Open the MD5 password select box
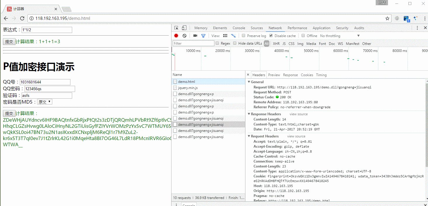Viewport: 428px width, 206px height. point(45,102)
